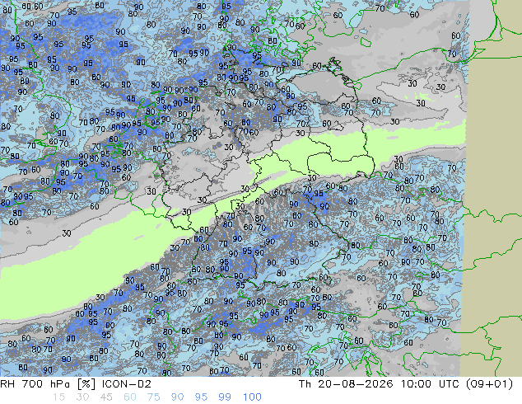Select the legend scale value 45

[x=106, y=397]
